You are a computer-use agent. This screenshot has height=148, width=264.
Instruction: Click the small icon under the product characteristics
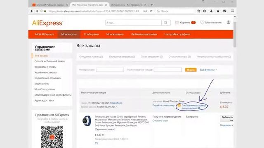[x=96, y=143]
